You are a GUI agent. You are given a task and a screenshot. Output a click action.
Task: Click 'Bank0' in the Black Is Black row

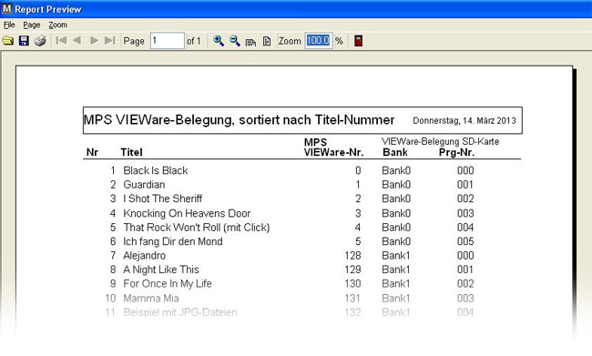click(396, 170)
